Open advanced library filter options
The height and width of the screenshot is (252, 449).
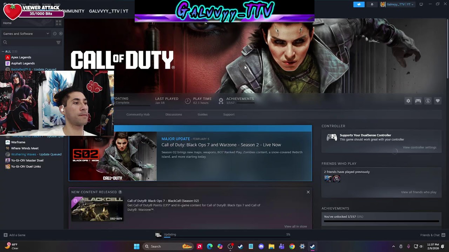coord(59,42)
